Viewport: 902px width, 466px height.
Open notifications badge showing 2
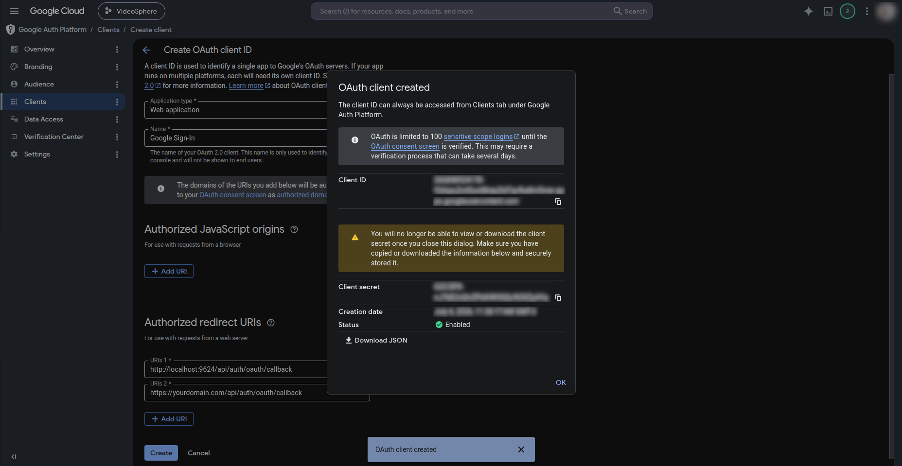(x=848, y=11)
